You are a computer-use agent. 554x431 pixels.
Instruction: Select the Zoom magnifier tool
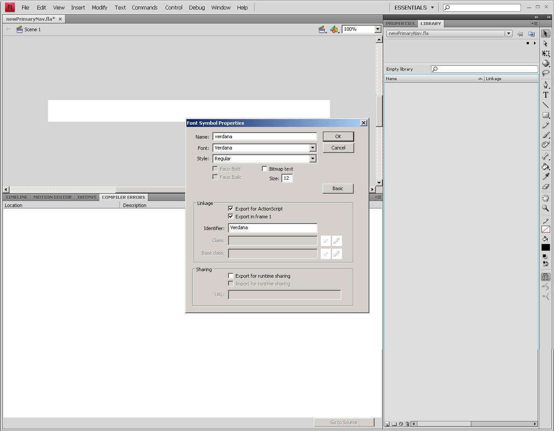(x=545, y=208)
